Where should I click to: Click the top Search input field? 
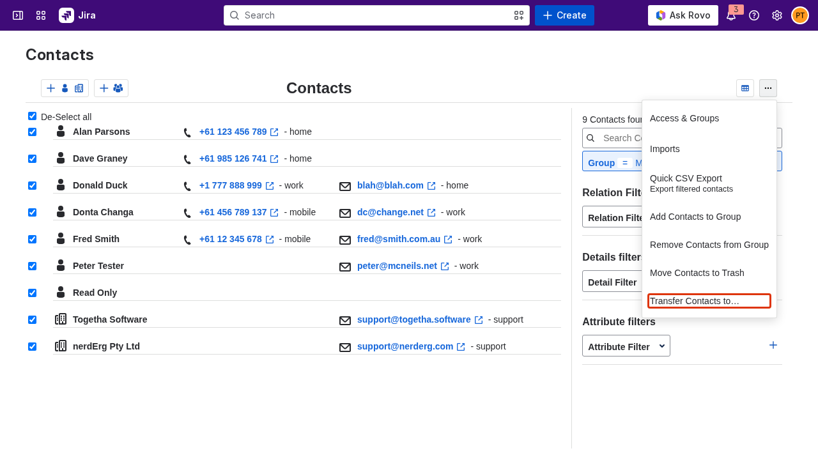[x=376, y=15]
